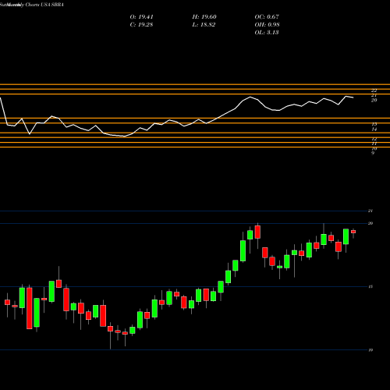
Task: Select the OC: 0.67 reading
Action: (267, 17)
